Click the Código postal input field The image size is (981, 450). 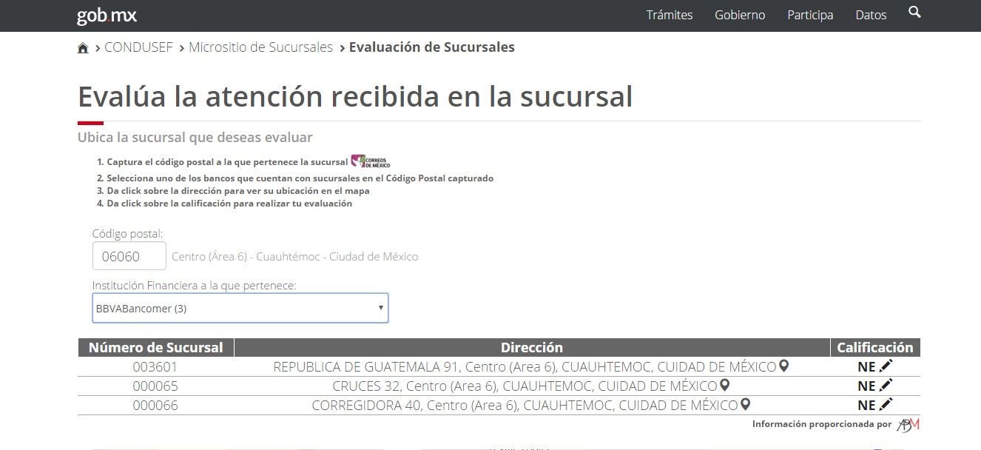pos(129,255)
